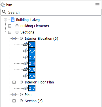This screenshot has width=102, height=107.
Task: Select the Interior Floor Plan label
Action: tap(39, 82)
